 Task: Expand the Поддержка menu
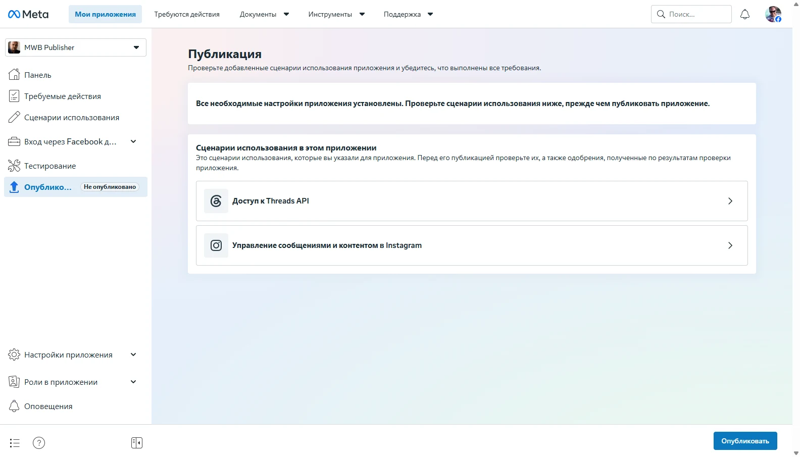pos(408,14)
